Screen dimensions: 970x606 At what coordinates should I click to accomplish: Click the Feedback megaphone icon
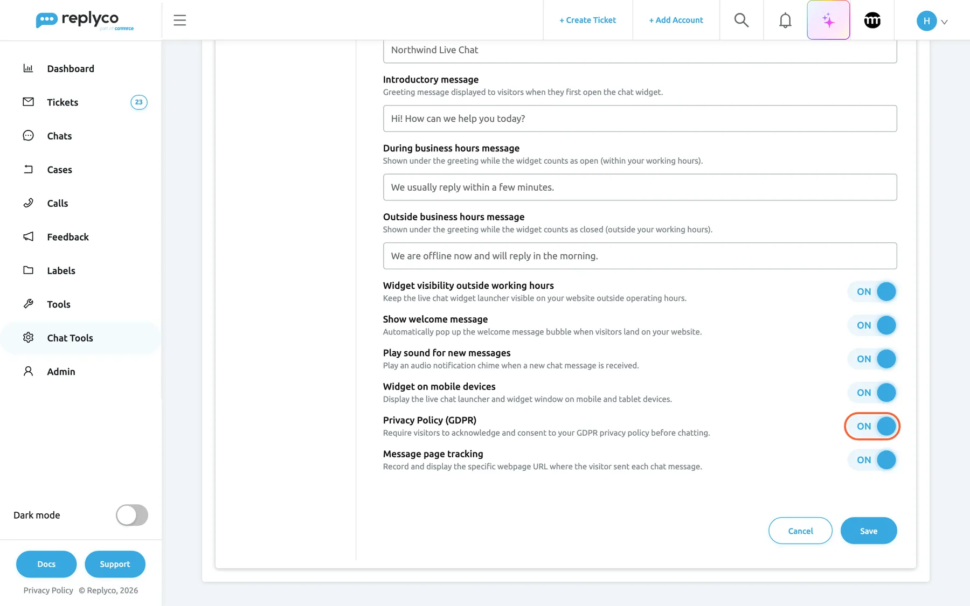(28, 236)
